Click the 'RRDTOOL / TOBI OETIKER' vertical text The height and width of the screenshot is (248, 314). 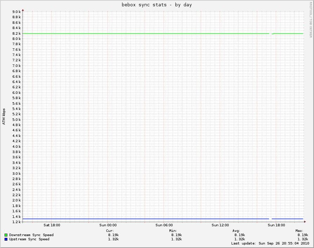pos(310,20)
